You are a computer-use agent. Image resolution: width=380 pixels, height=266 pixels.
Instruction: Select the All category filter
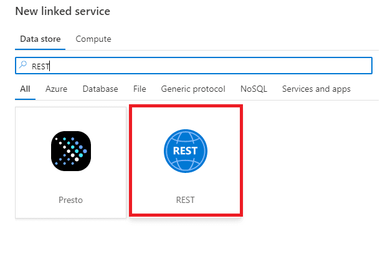coord(25,89)
